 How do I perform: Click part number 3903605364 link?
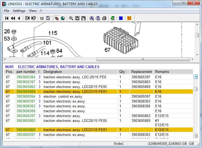pyautogui.click(x=26, y=77)
